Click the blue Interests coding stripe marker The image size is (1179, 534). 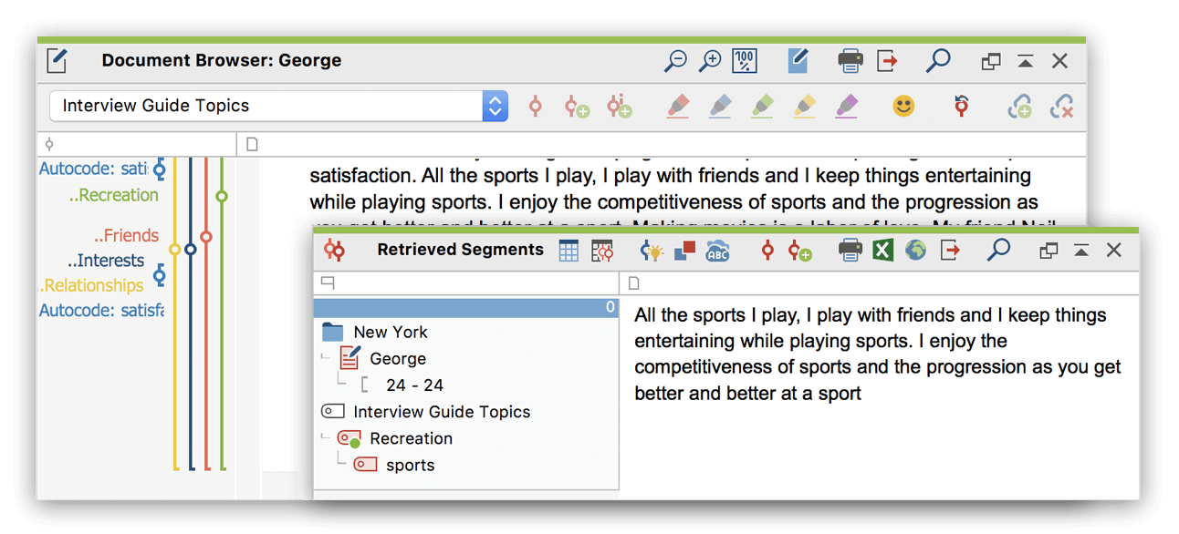coord(191,249)
